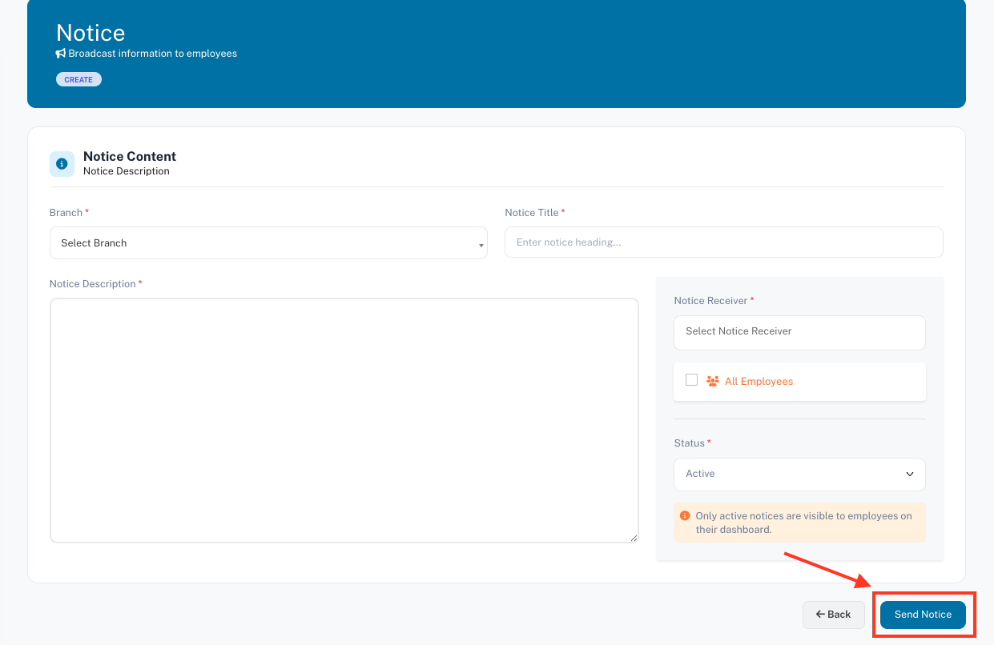Click the chevron icon in the Status field

pyautogui.click(x=909, y=475)
